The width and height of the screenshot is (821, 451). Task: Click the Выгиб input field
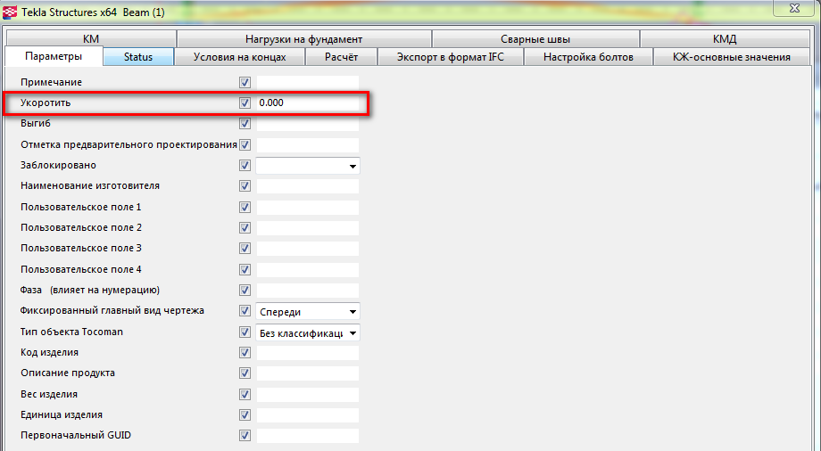[308, 124]
